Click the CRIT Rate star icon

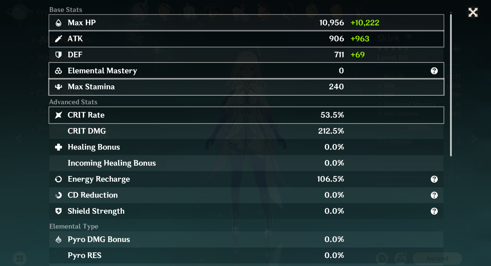pyautogui.click(x=58, y=115)
